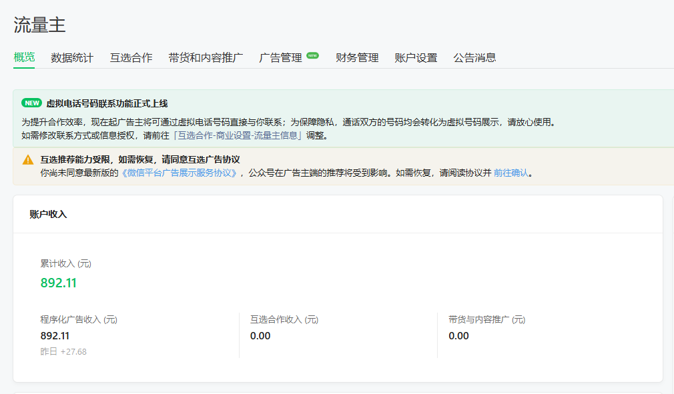Image resolution: width=674 pixels, height=394 pixels.
Task: Click the 互选合作收入 0.00 value
Action: pos(260,336)
